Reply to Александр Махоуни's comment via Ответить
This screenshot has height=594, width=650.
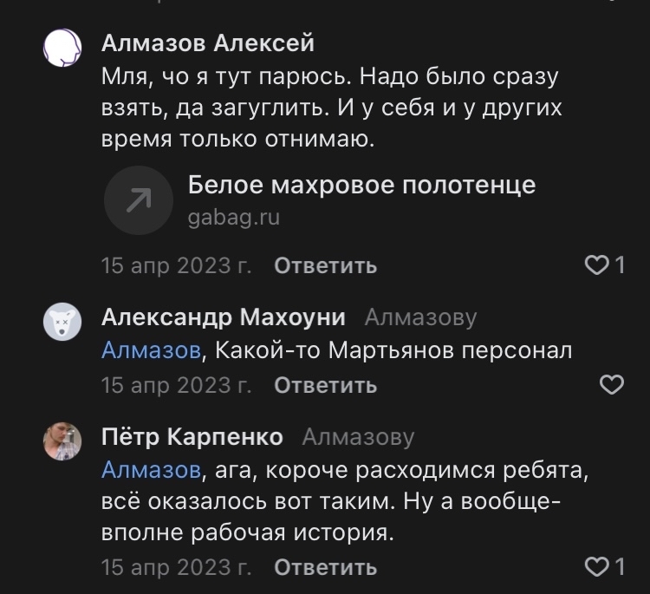pyautogui.click(x=325, y=386)
